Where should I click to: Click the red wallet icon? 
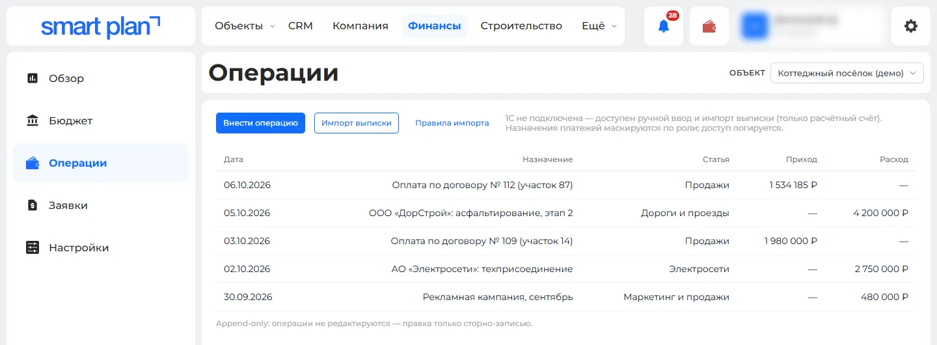[709, 26]
